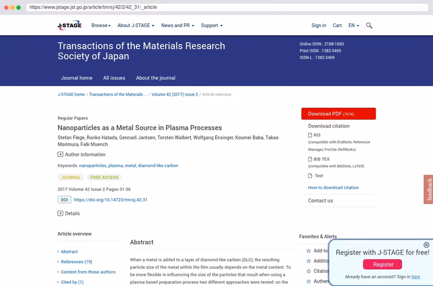Open the DOI link 10.14723/tmrsj.42.31
Screen dimensions: 433x286
tap(110, 200)
